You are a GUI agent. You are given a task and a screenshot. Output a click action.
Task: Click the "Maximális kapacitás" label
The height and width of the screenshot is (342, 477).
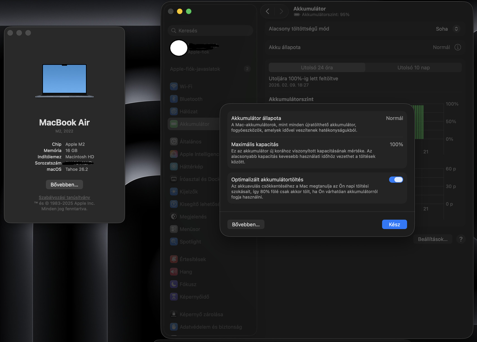click(255, 144)
